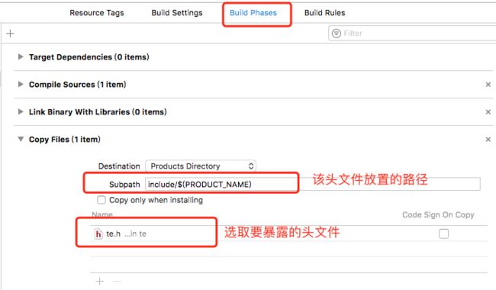Open the Destination Products Directory dropdown
496x290 pixels.
[x=201, y=166]
